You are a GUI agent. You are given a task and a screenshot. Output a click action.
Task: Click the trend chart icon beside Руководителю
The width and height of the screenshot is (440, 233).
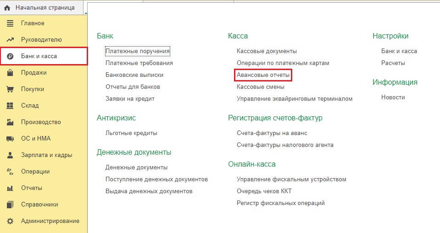tap(10, 40)
